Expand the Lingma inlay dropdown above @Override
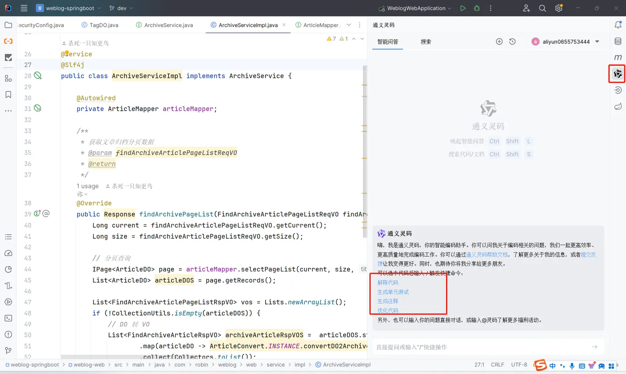Viewport: 626px width, 374px height. pyautogui.click(x=82, y=194)
